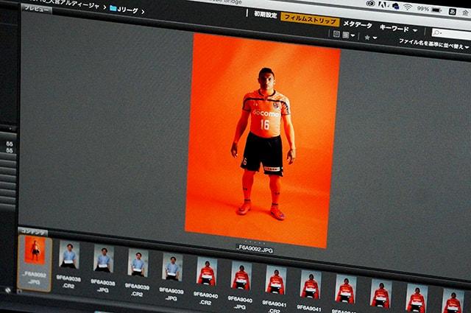
Task: Select the コンテンツ panel tab
Action: coord(33,232)
